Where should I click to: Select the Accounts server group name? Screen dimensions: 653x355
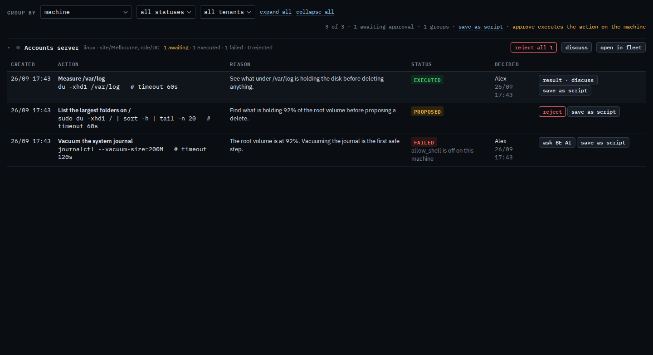[52, 48]
